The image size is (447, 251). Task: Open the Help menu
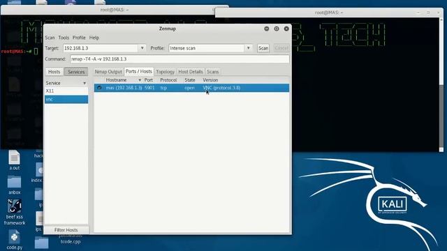pyautogui.click(x=94, y=38)
